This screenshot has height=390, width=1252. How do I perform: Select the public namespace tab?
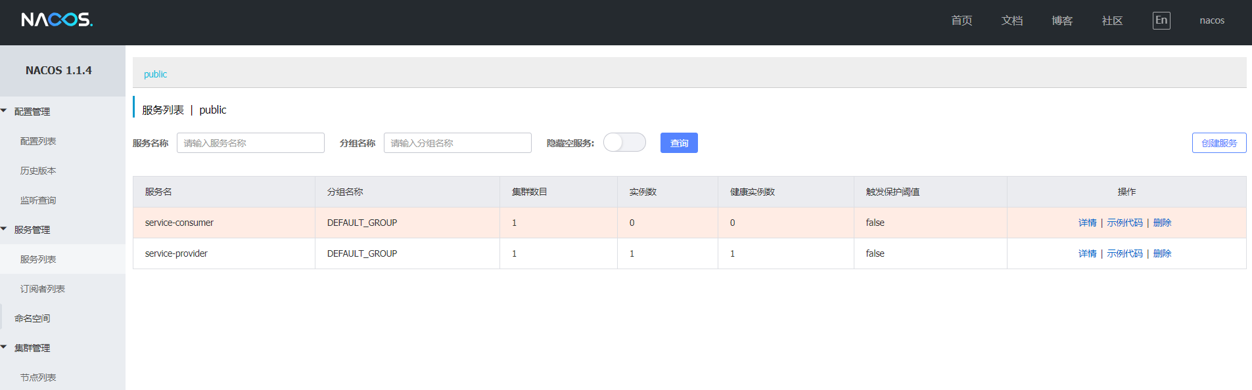click(156, 74)
